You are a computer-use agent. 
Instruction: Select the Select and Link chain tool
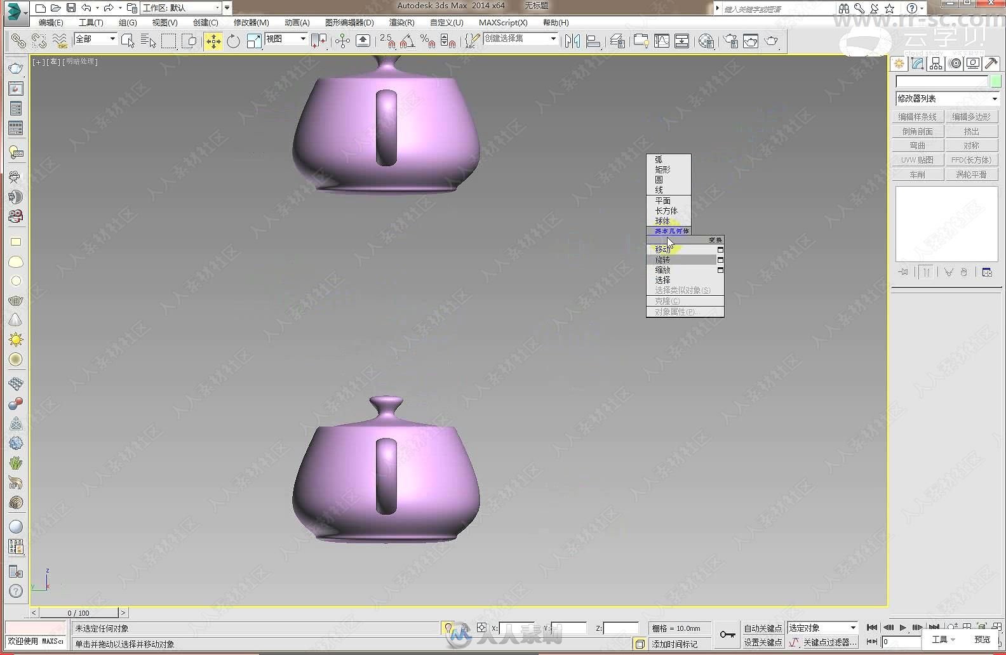click(18, 41)
